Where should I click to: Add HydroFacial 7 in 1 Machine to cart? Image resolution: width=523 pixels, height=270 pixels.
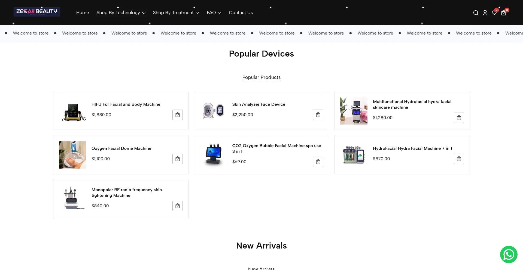coord(459,159)
